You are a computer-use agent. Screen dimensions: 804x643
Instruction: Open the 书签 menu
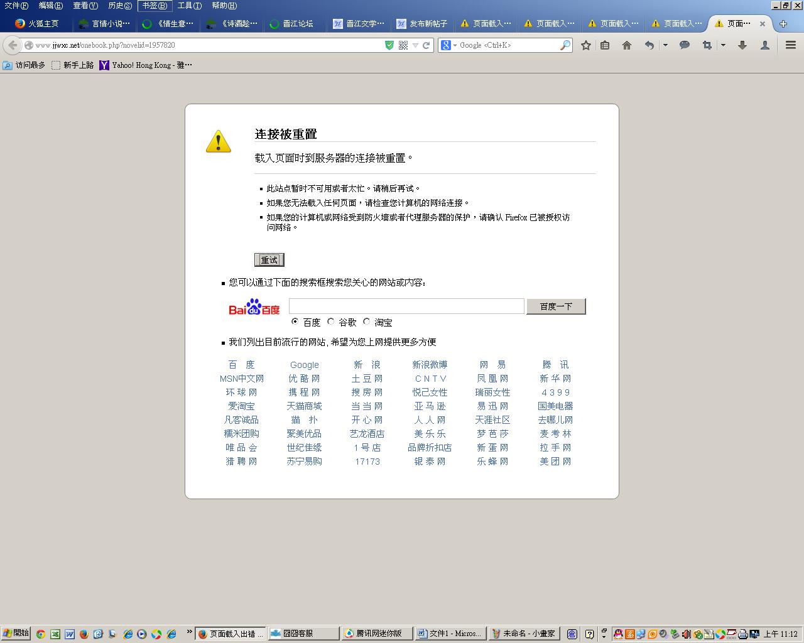[x=155, y=6]
